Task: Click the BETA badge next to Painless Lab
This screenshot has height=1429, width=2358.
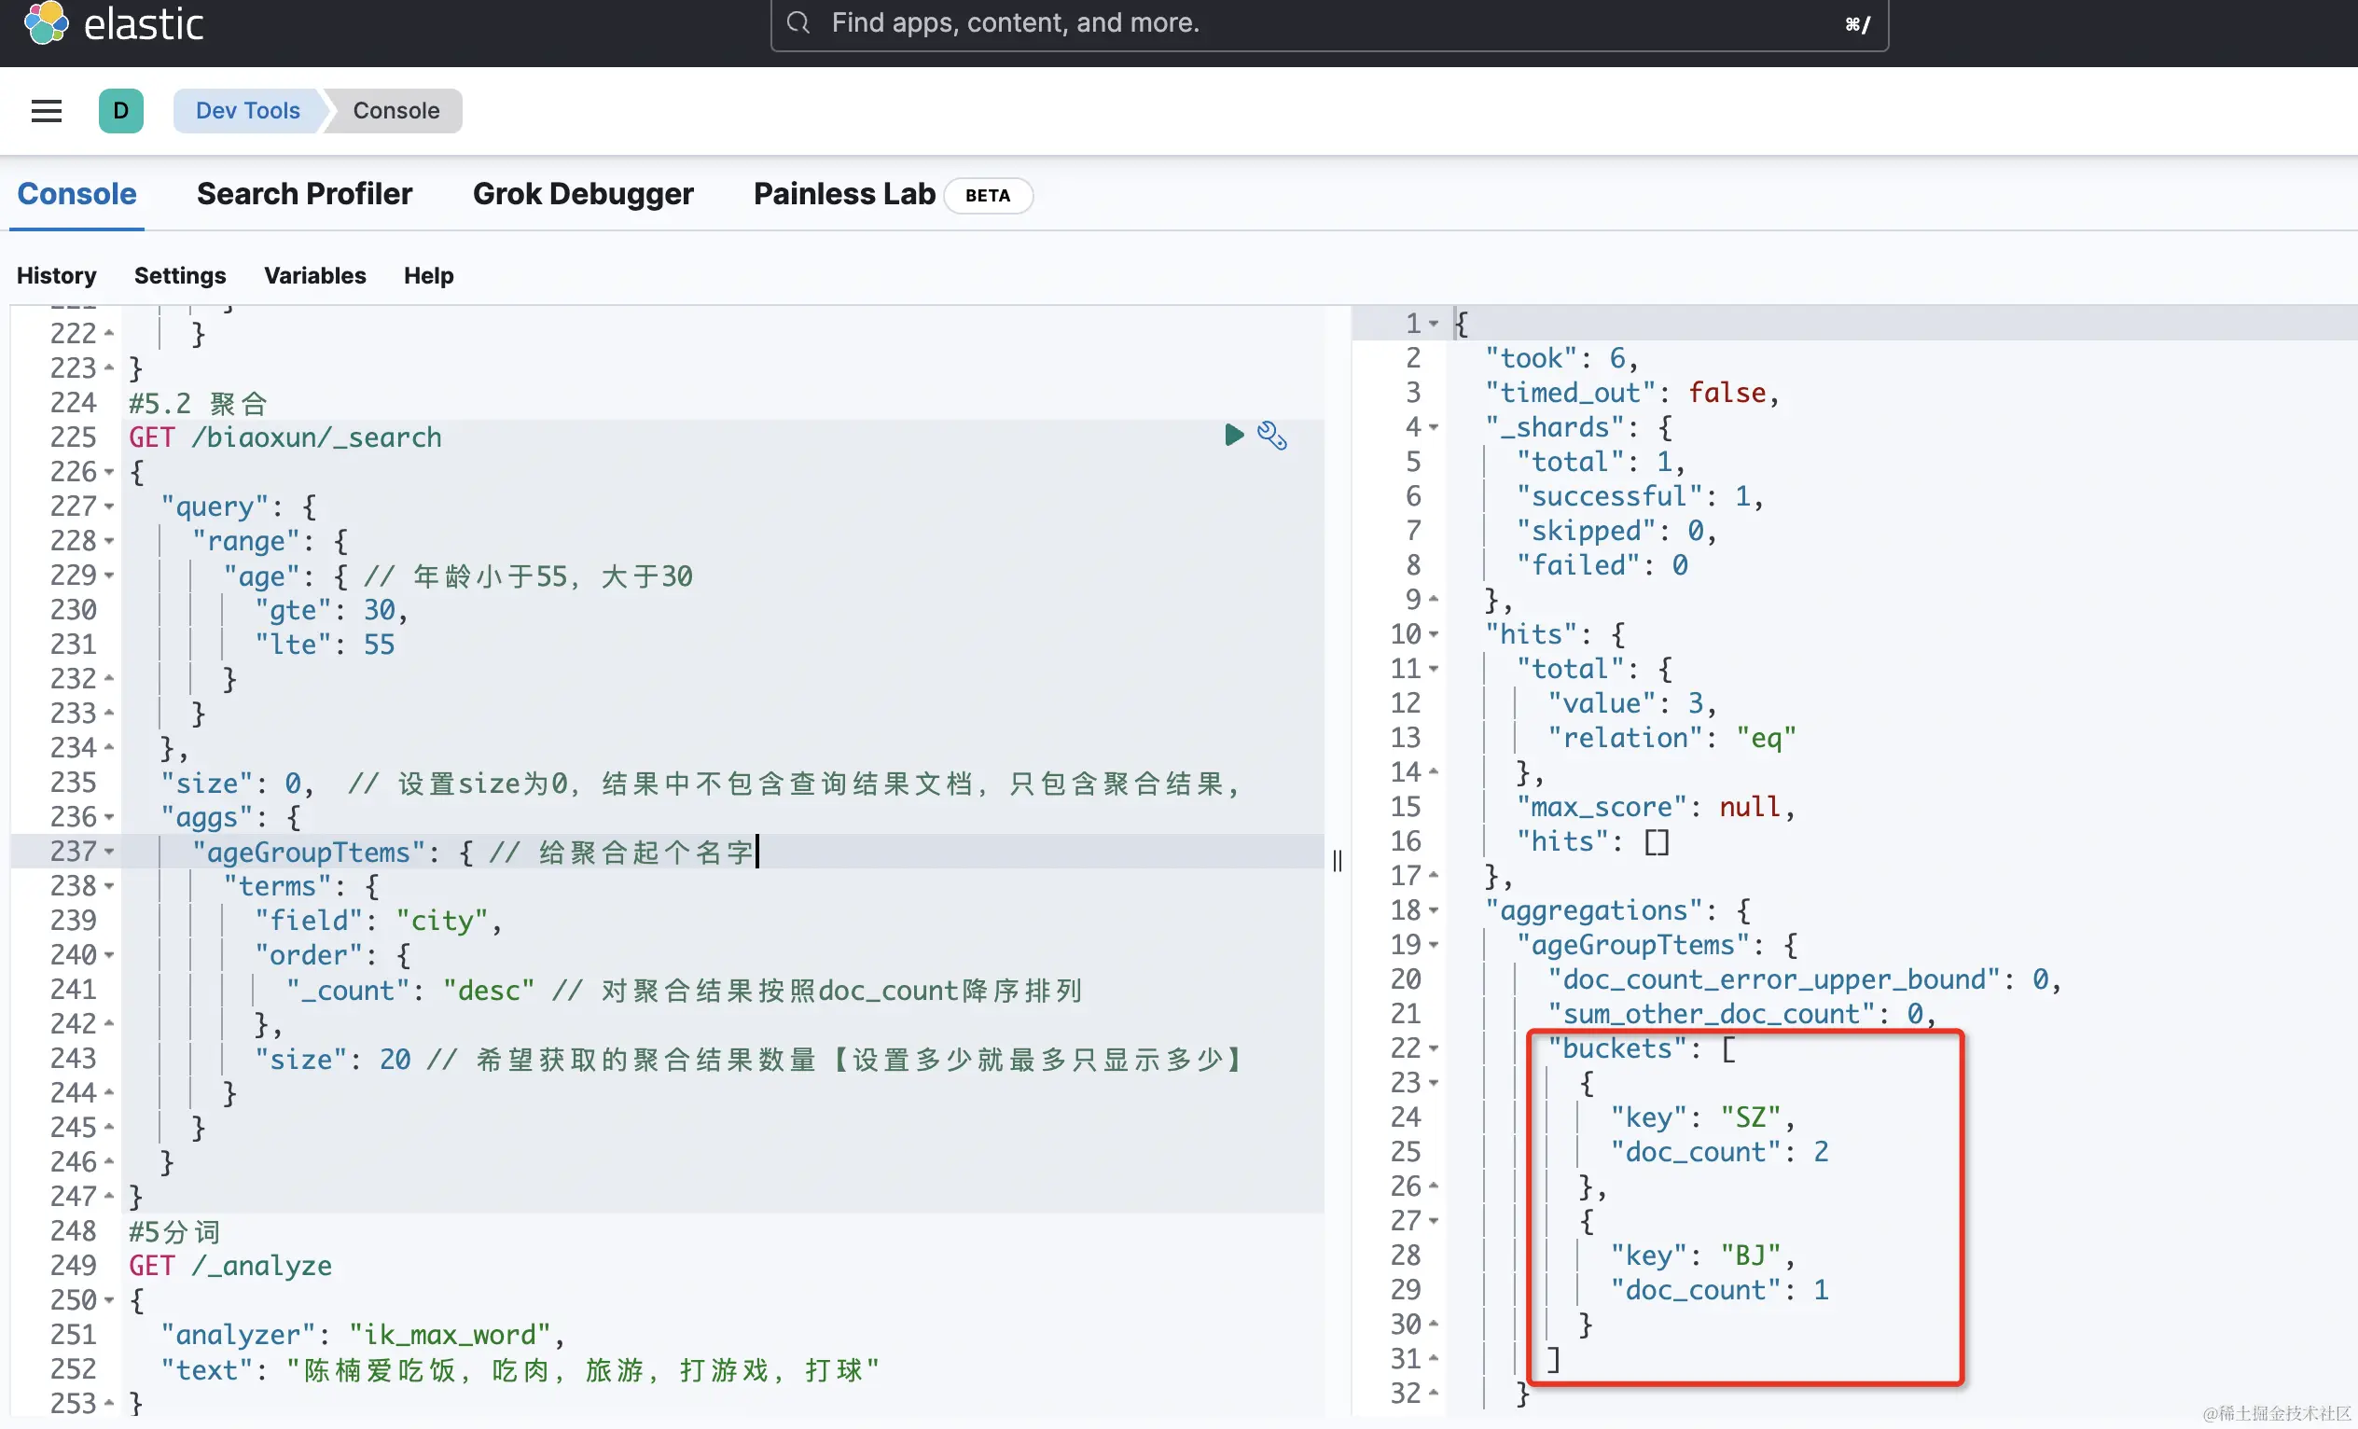Action: [987, 195]
